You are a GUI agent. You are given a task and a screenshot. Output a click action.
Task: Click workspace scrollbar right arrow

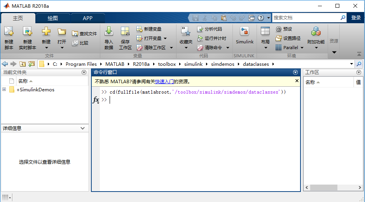(x=360, y=187)
